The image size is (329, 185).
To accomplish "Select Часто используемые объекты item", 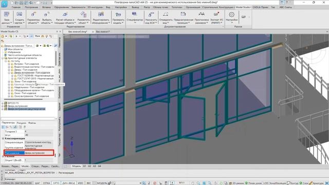I will 25,55.
